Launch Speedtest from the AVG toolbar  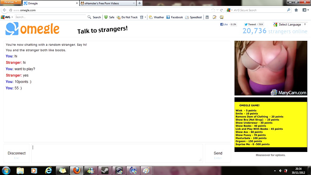(x=193, y=17)
